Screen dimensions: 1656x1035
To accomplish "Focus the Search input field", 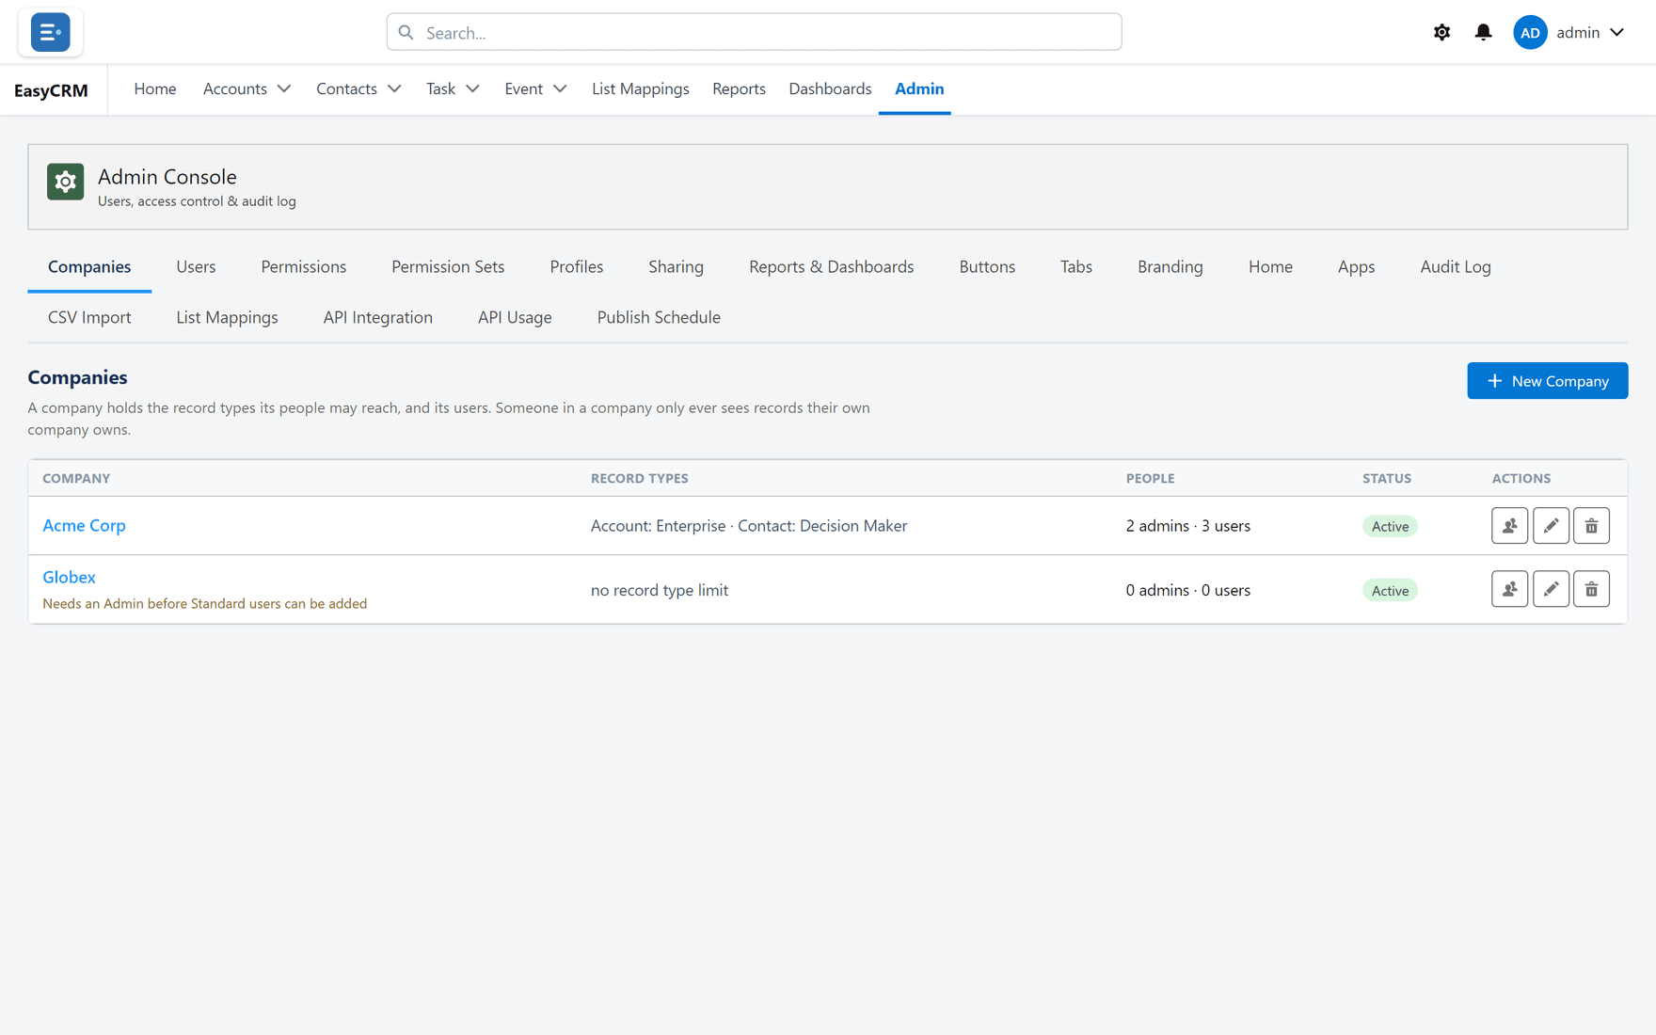I will tap(754, 32).
